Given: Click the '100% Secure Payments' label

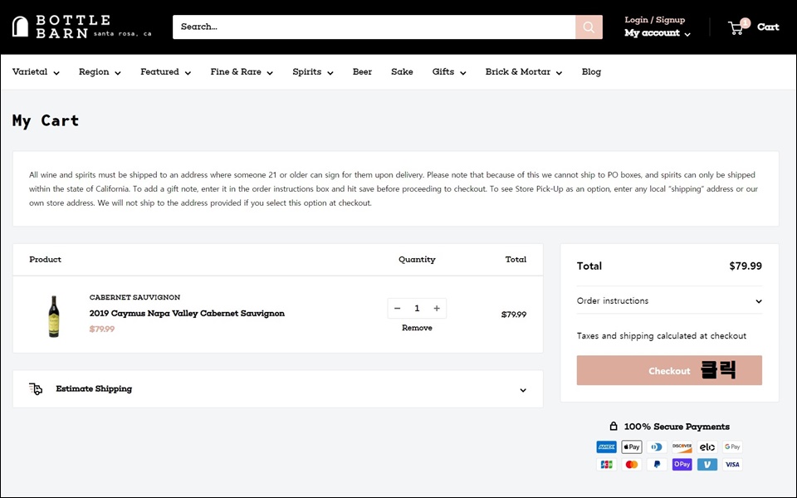Looking at the screenshot, I should pyautogui.click(x=677, y=427).
